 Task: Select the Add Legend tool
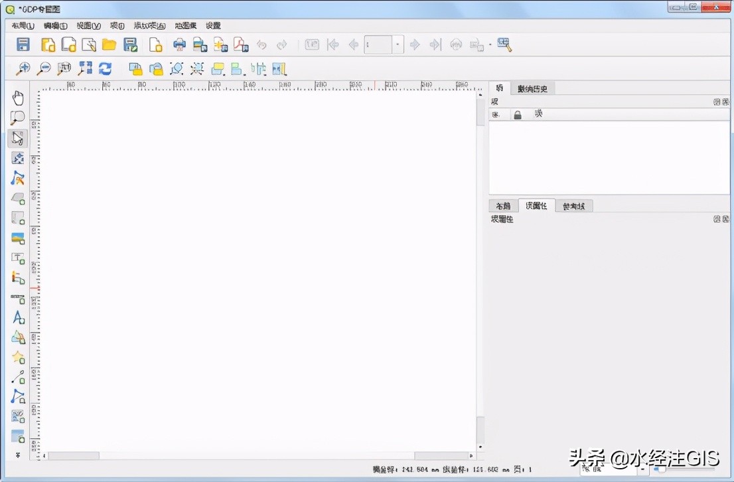click(x=18, y=278)
